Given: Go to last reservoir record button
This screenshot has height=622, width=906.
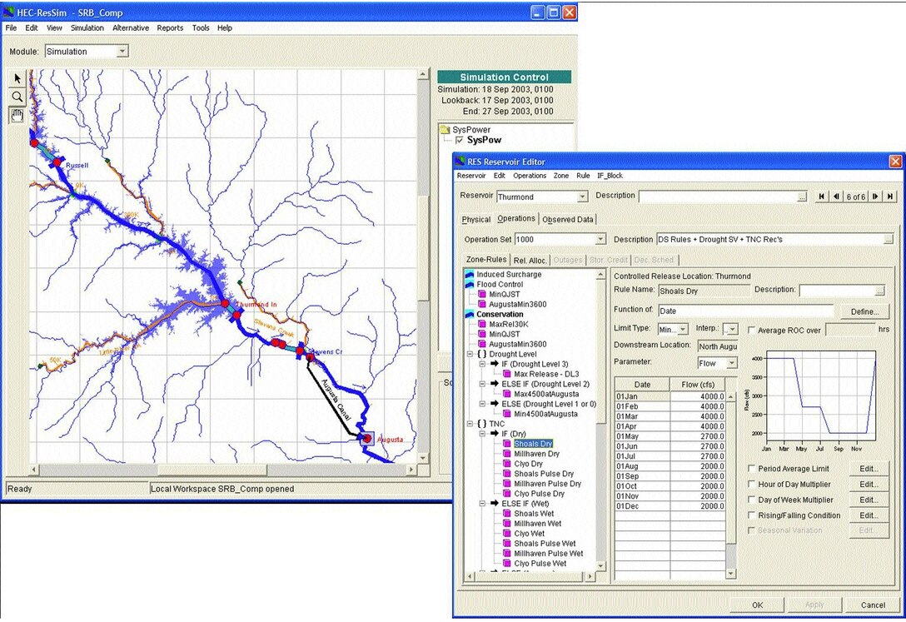Looking at the screenshot, I should click(890, 197).
